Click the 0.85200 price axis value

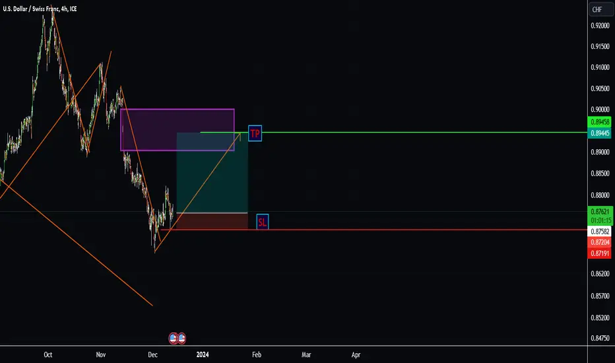click(600, 318)
